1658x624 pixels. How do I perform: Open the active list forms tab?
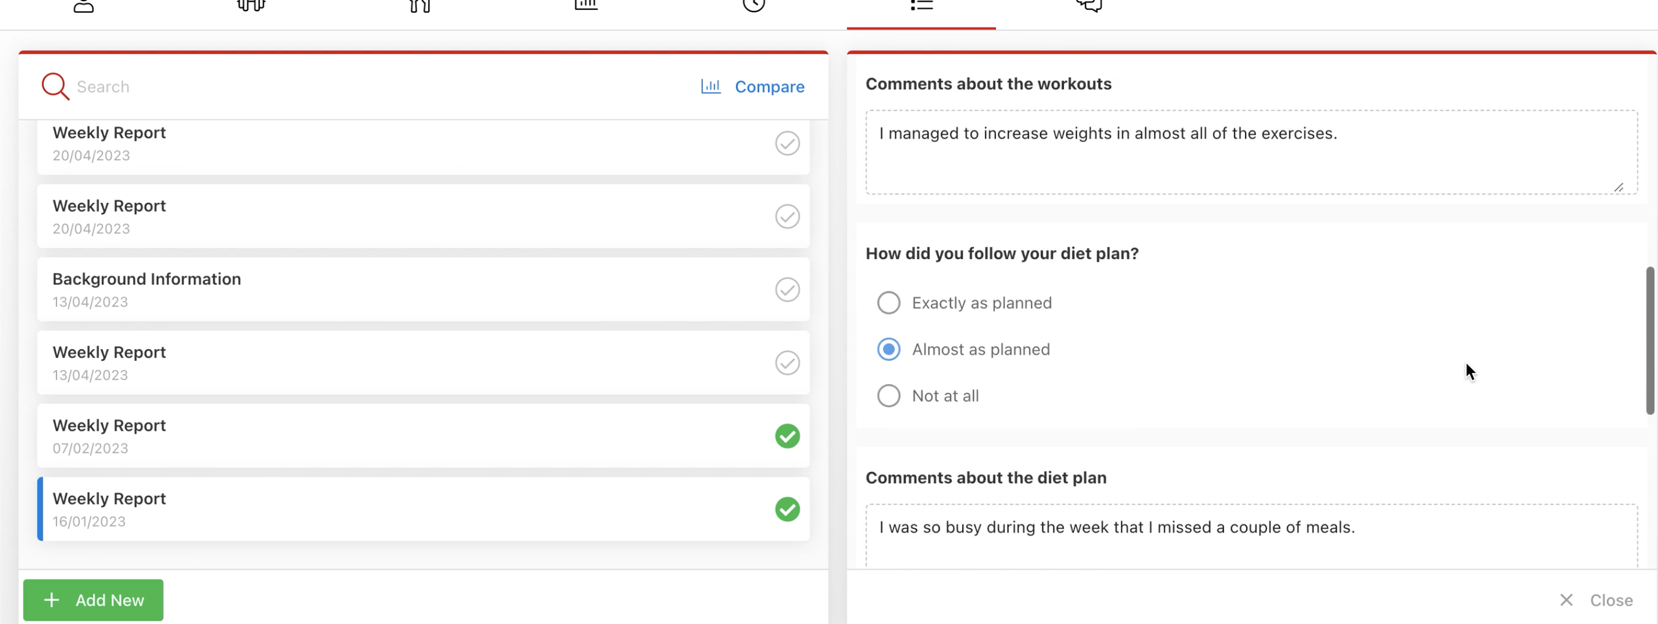tap(921, 5)
